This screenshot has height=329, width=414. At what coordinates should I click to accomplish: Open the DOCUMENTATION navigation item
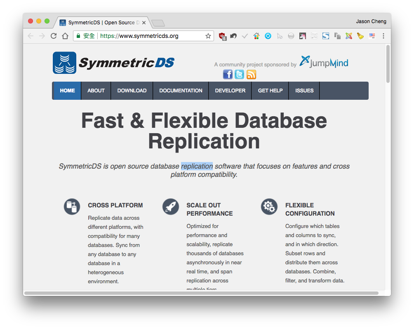tap(181, 91)
